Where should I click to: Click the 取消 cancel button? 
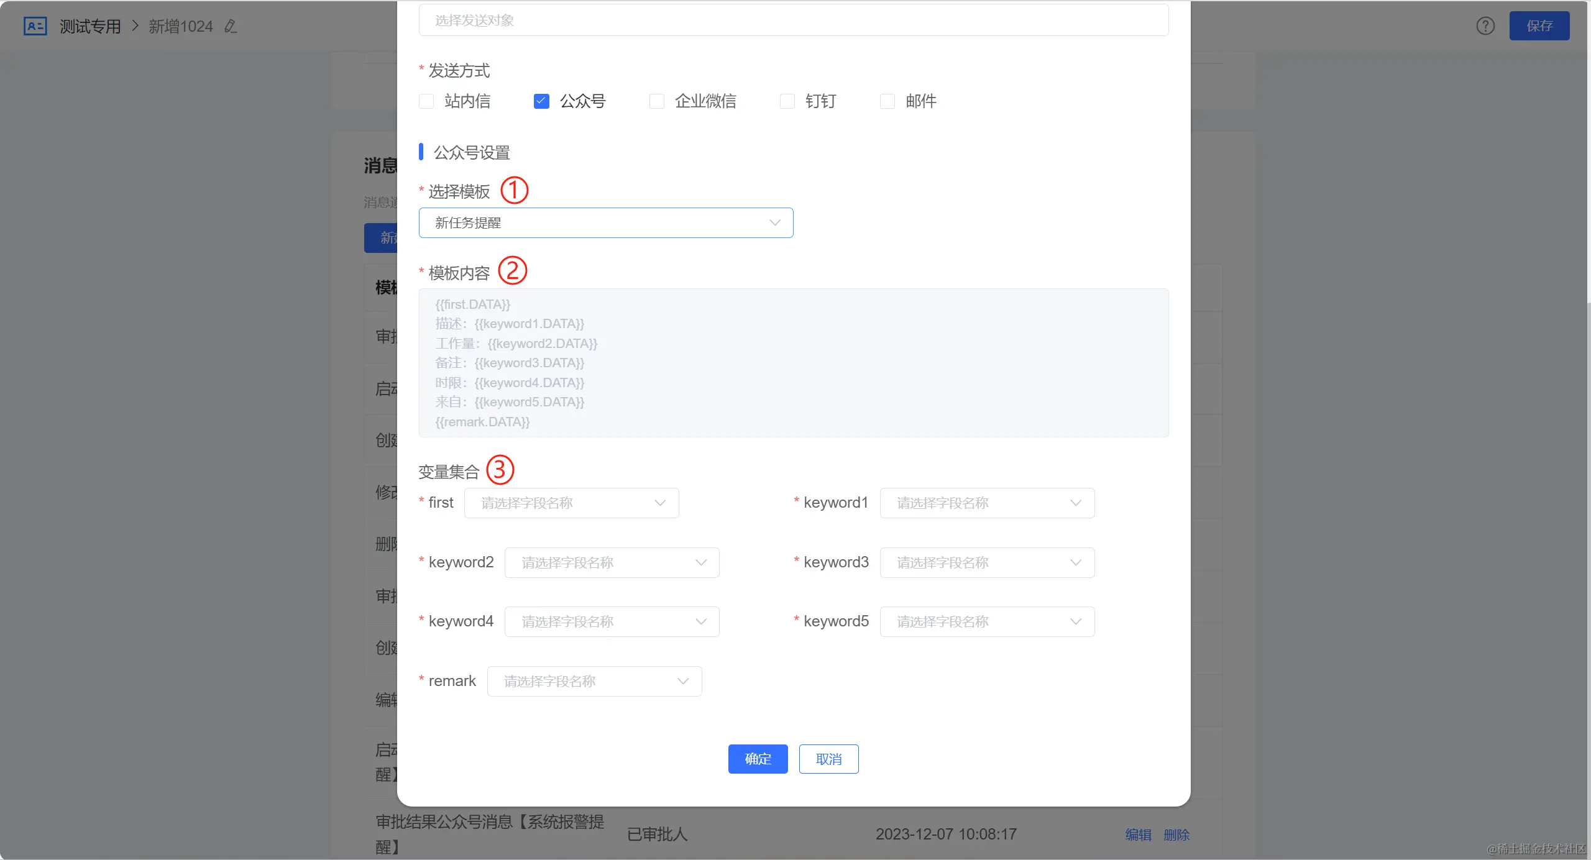point(828,759)
